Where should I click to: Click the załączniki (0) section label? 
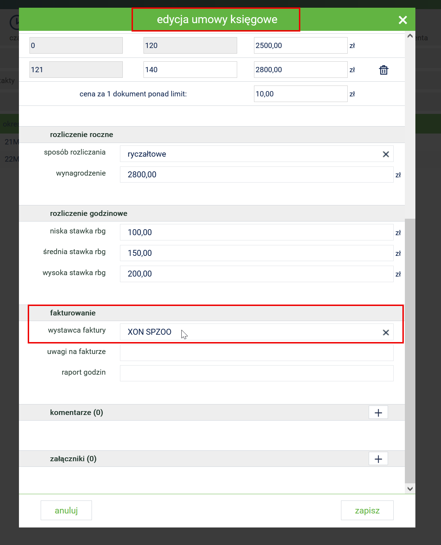tap(73, 459)
